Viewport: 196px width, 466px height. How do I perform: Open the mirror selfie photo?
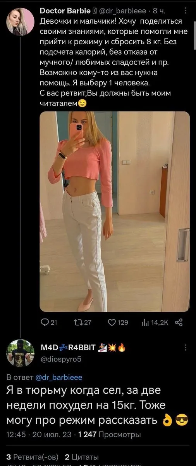click(x=115, y=212)
